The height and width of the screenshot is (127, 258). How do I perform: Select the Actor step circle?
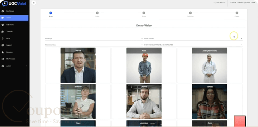click(51, 13)
